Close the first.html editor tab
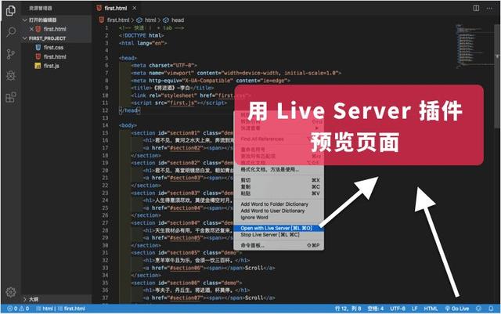Viewport: 501px width, 314px height. [x=135, y=8]
